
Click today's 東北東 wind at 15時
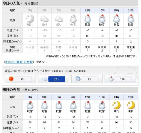pos(102,47)
